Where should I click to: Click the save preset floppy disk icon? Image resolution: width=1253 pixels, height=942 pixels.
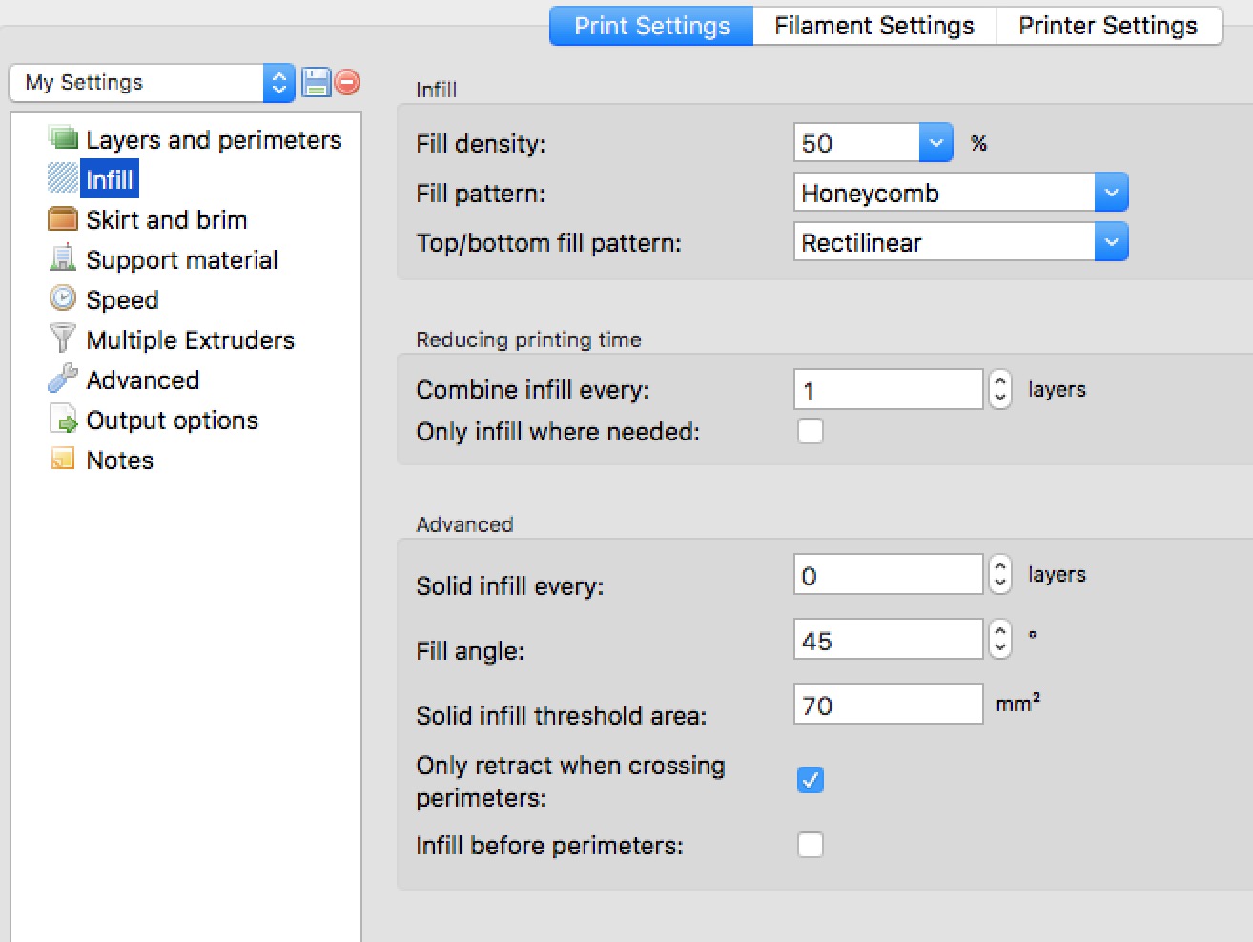point(316,83)
